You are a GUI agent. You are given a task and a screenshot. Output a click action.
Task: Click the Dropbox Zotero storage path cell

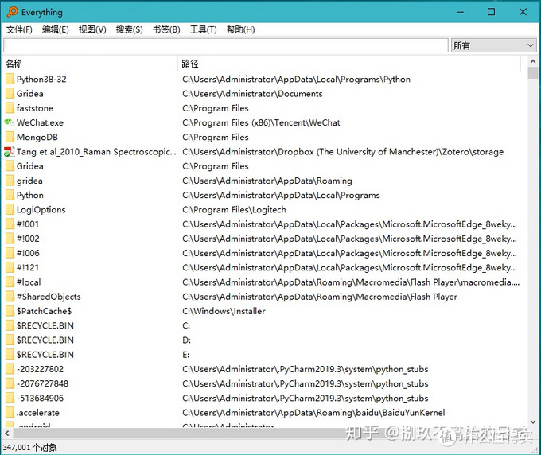(343, 152)
